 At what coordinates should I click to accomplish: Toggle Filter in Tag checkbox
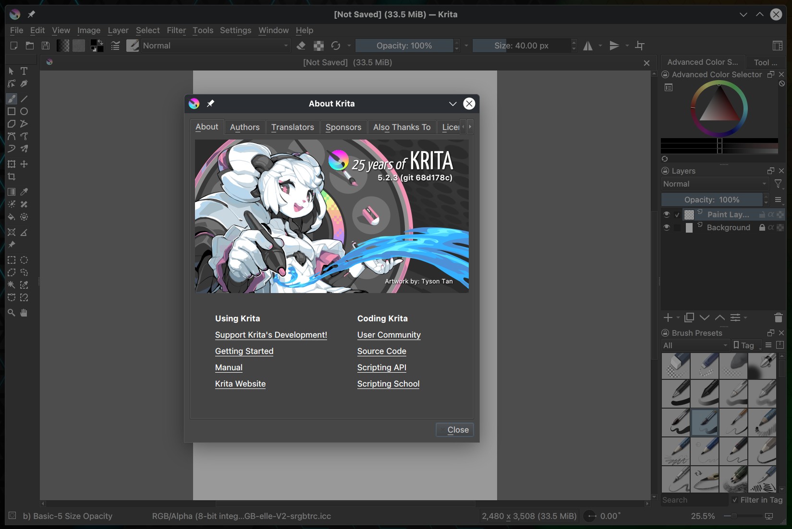point(735,500)
